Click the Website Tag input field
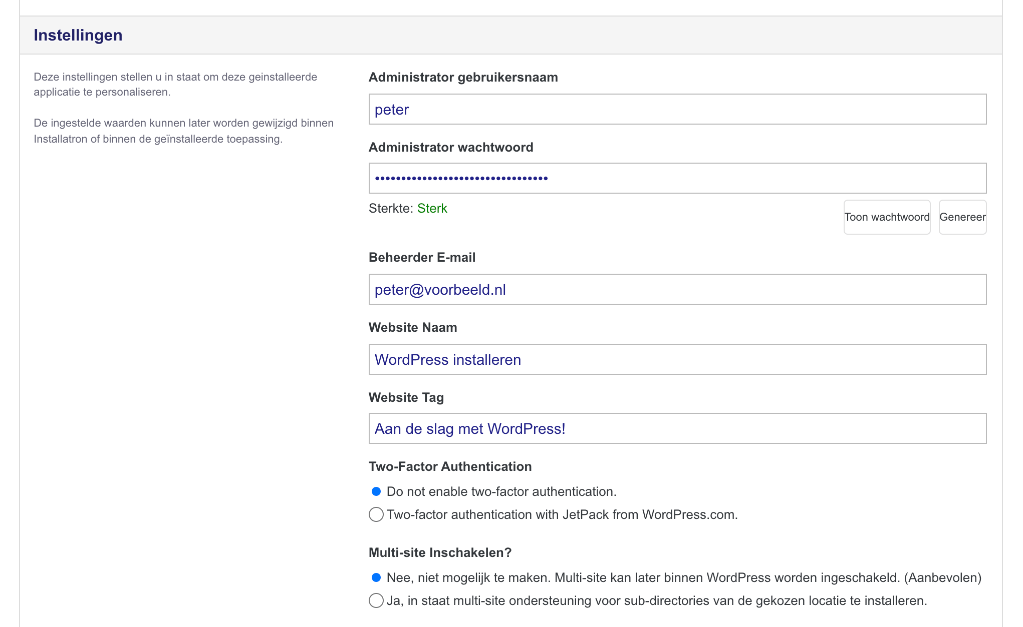This screenshot has width=1023, height=627. pos(677,428)
